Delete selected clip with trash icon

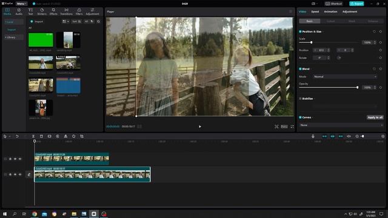[41, 136]
